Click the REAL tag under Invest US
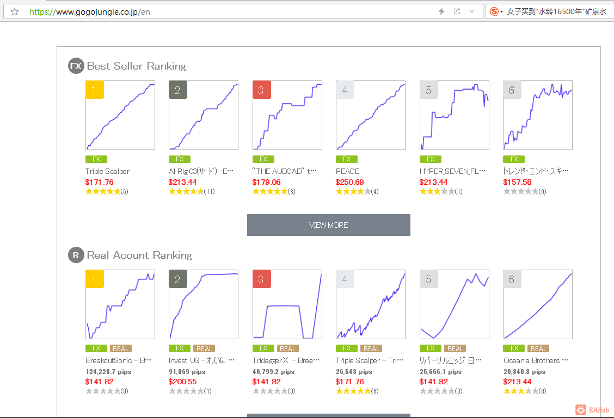 click(x=204, y=348)
